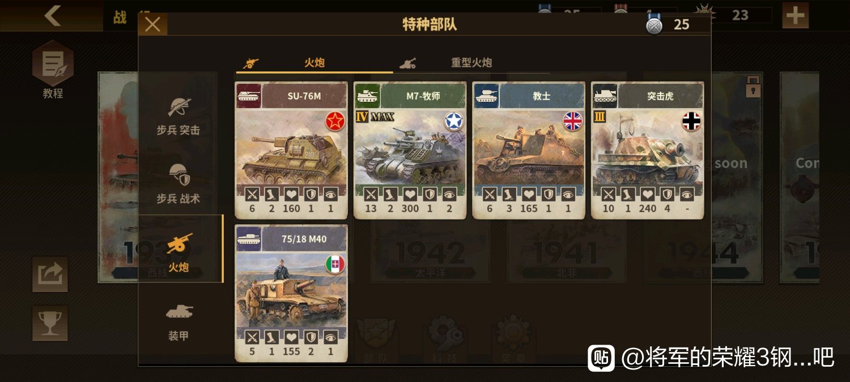This screenshot has height=382, width=850.
Task: Open the trophy achievements icon
Action: click(50, 323)
